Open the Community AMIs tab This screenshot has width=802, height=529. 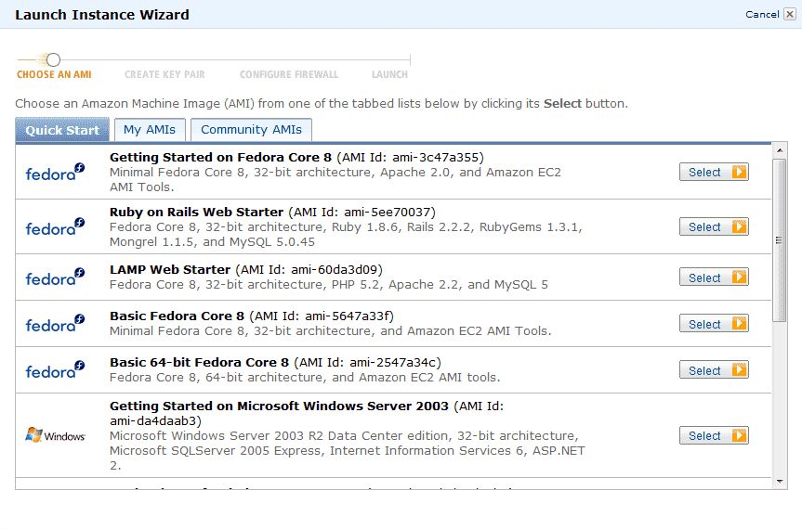pyautogui.click(x=251, y=130)
